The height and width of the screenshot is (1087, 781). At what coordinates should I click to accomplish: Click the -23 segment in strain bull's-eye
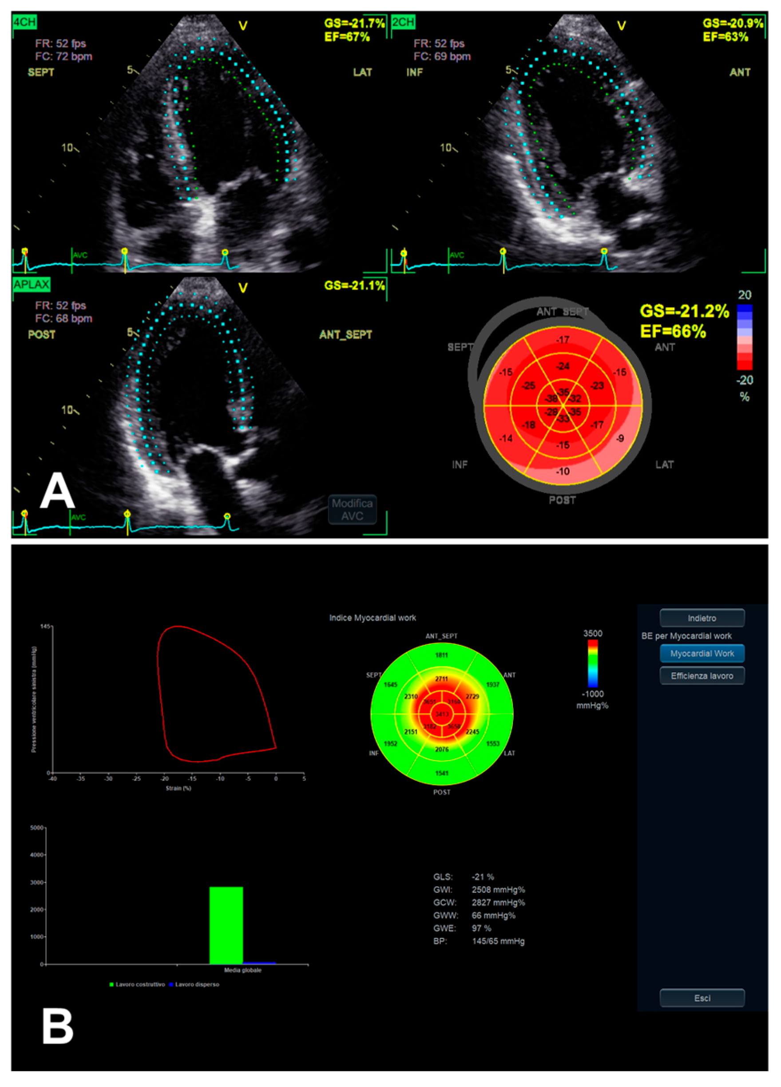pyautogui.click(x=598, y=386)
